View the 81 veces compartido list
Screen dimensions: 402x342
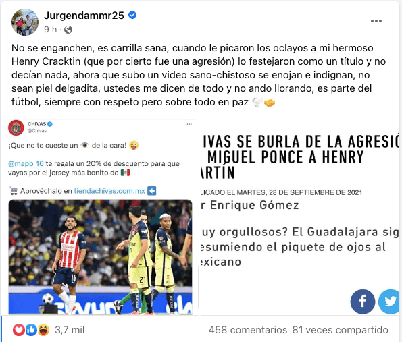pos(341,330)
